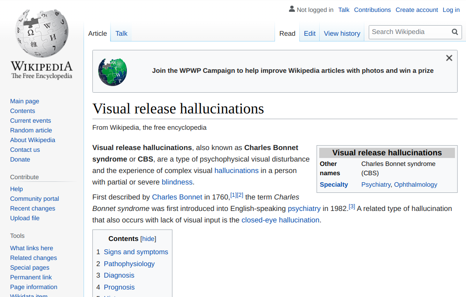Click the Wikipedia globe logo
The image size is (466, 297).
[42, 33]
